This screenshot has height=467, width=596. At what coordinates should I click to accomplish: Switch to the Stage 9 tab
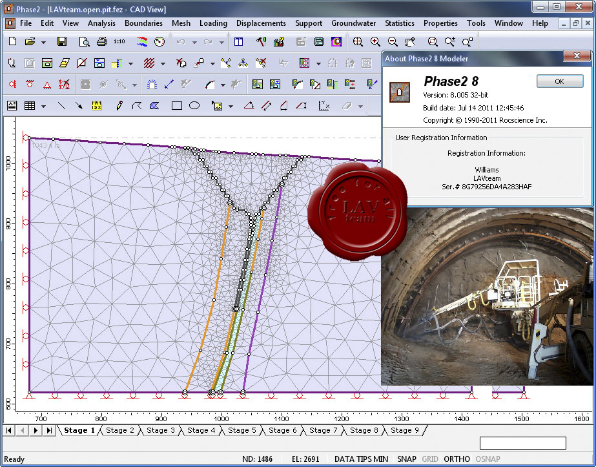[404, 430]
